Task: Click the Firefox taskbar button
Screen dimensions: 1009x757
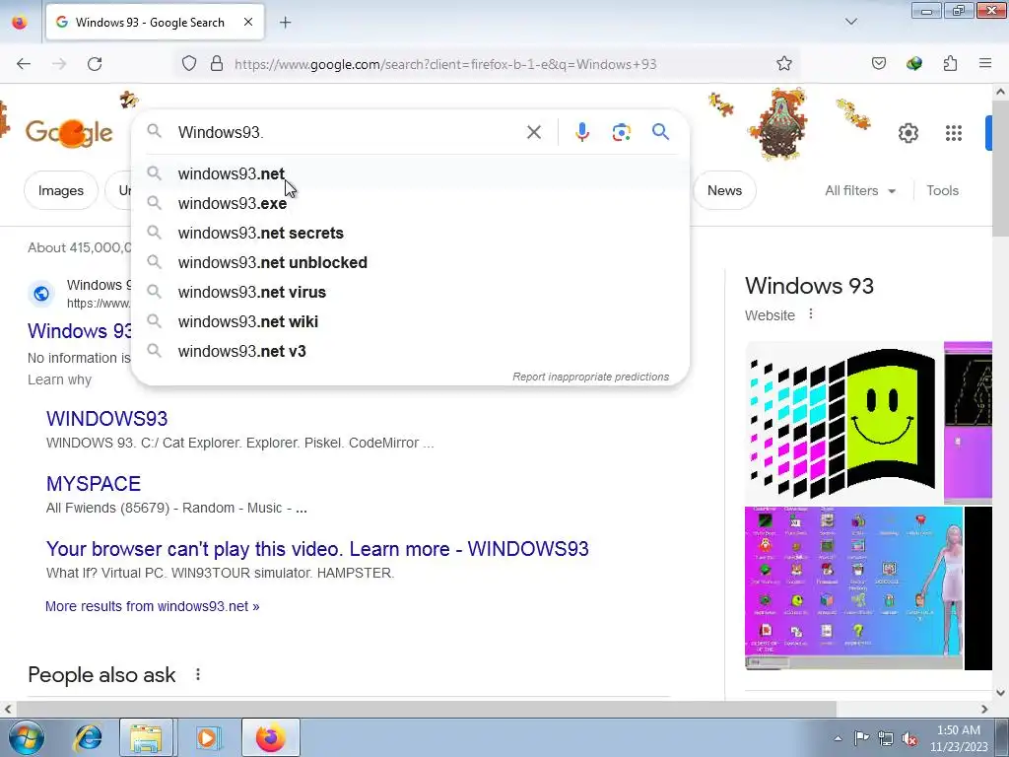Action: 271,737
